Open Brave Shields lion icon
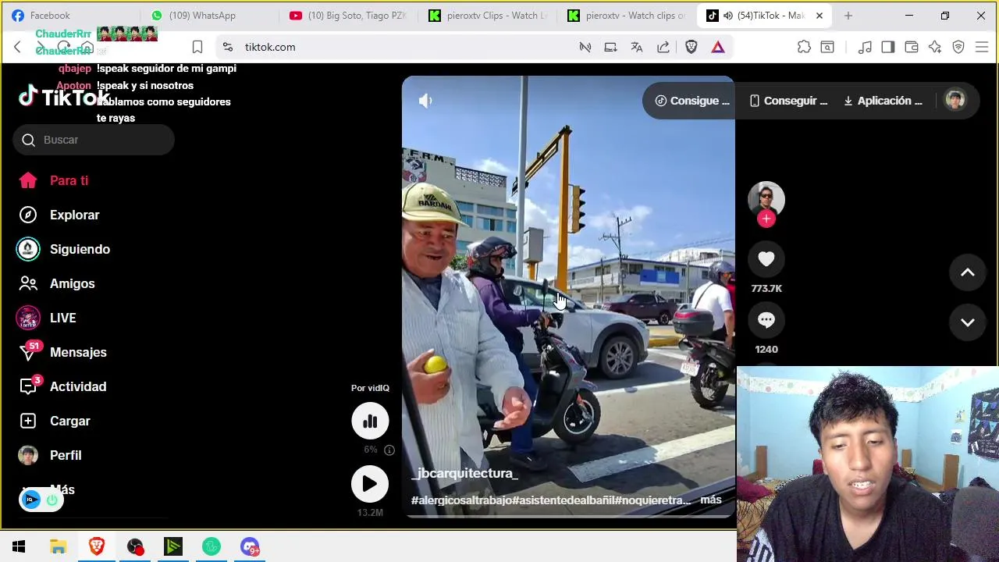Screen dimensions: 999x562 pyautogui.click(x=691, y=47)
